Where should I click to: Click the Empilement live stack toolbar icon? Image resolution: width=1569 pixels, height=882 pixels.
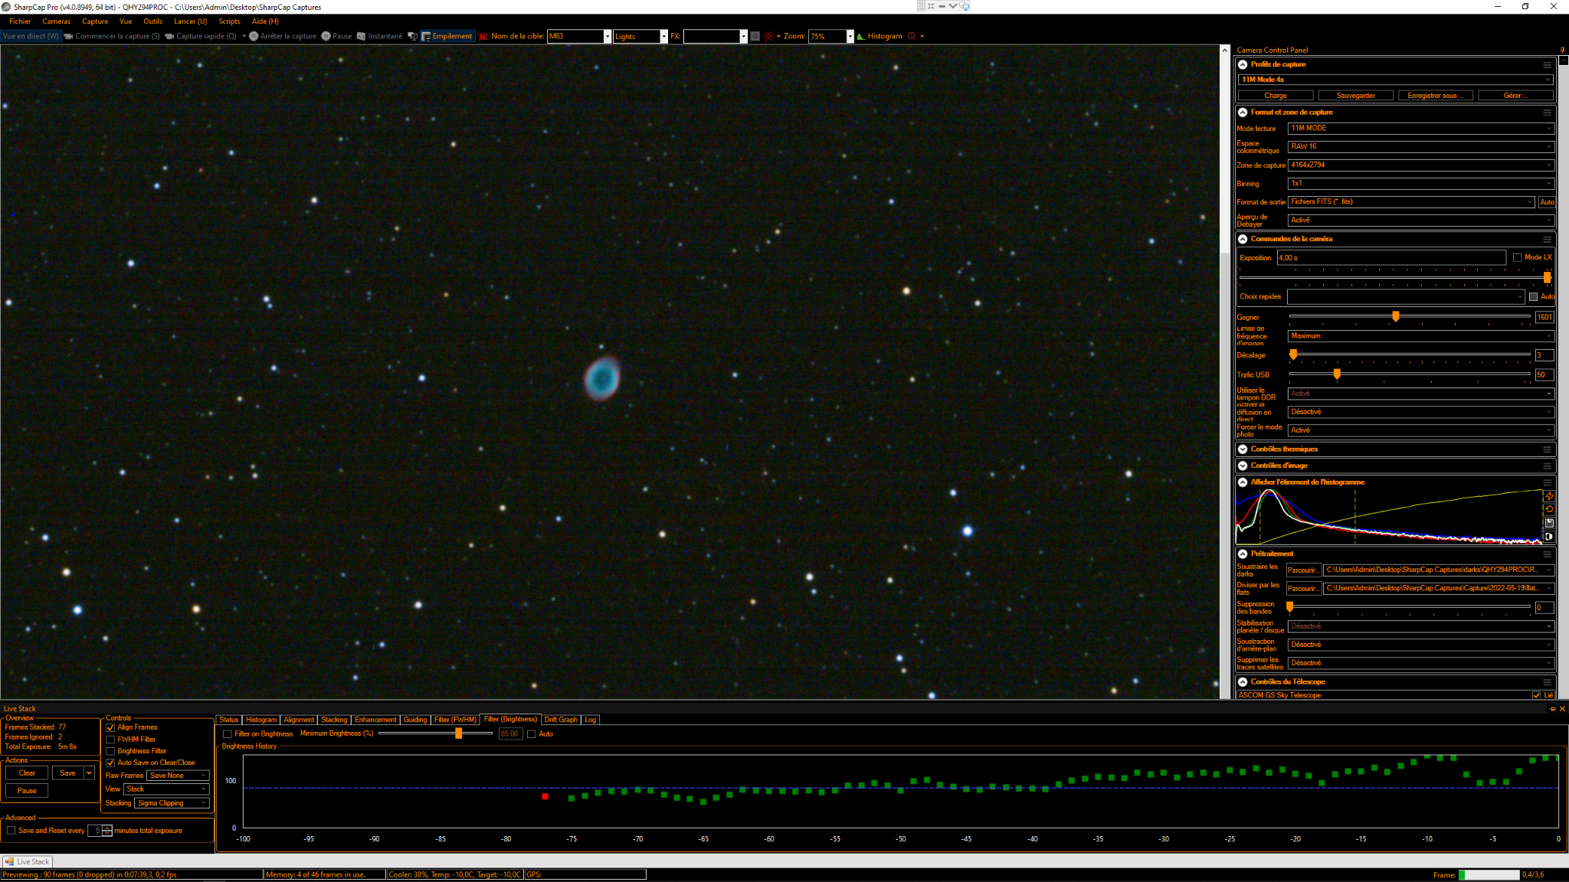(x=426, y=36)
